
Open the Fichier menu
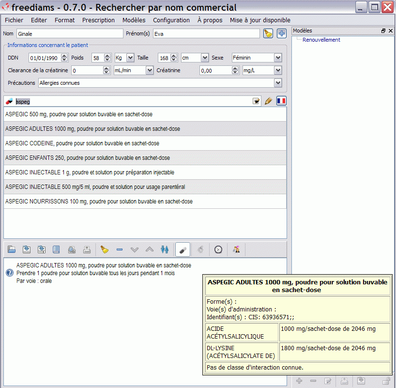(14, 20)
